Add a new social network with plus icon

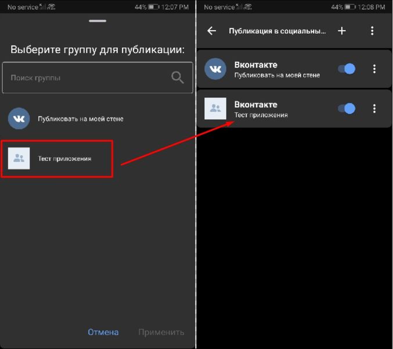click(341, 31)
